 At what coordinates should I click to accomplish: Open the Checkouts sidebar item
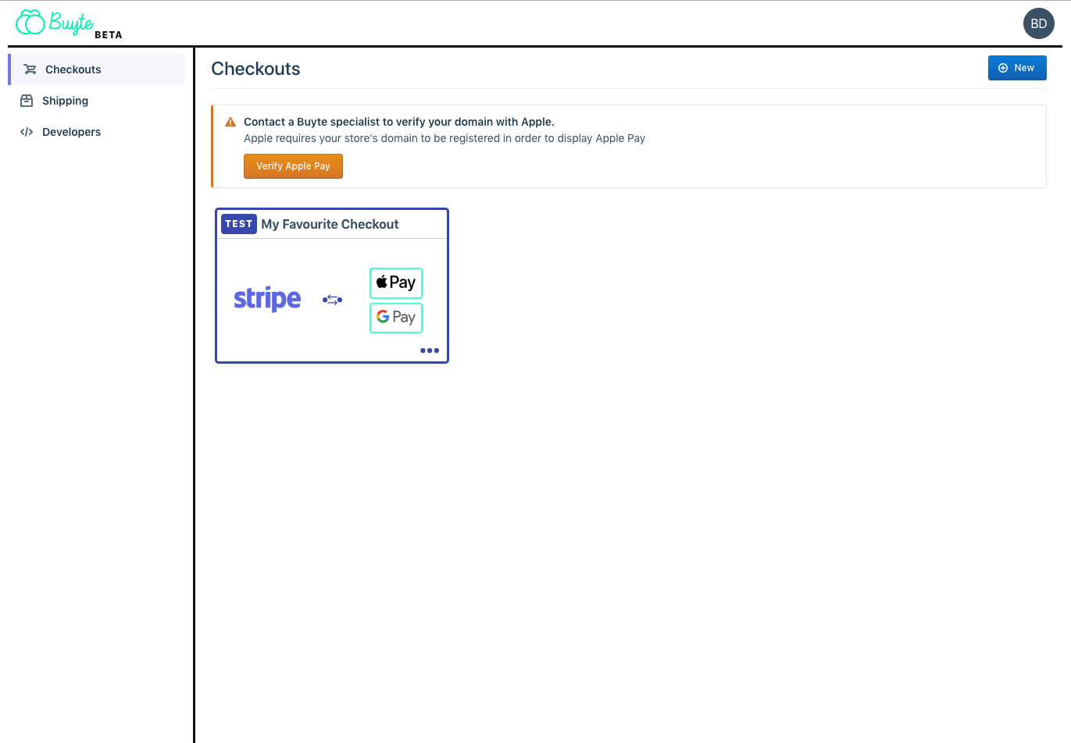click(98, 69)
